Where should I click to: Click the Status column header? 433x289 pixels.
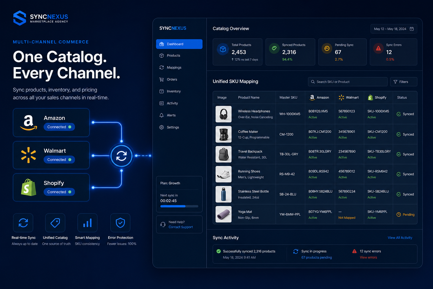point(402,97)
